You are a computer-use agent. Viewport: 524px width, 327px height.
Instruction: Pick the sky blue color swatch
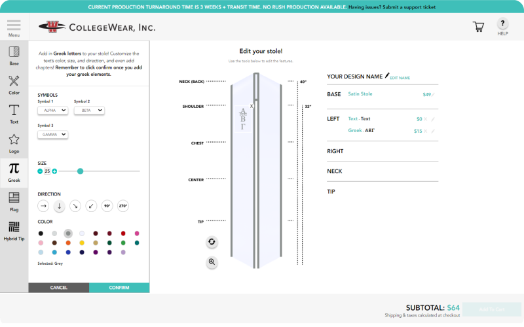tap(54, 252)
